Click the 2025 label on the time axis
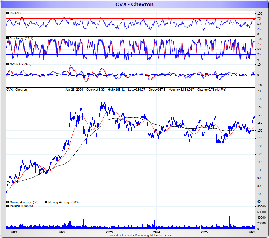 pyautogui.click(x=204, y=232)
